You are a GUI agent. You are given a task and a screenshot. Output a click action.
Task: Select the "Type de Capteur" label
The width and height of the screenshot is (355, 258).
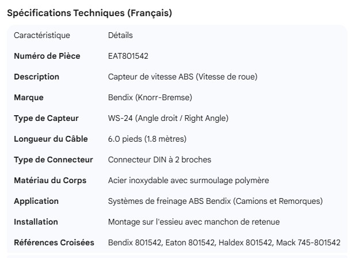click(46, 118)
